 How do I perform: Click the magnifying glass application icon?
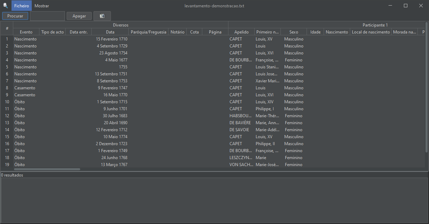click(x=5, y=6)
